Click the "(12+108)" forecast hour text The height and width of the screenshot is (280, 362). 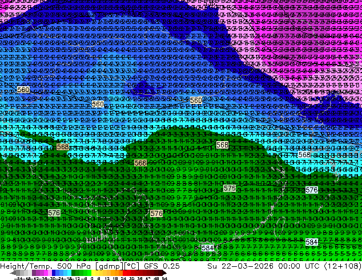click(x=343, y=266)
